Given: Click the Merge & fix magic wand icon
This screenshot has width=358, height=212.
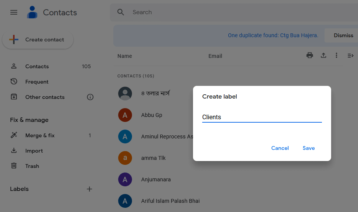Looking at the screenshot, I should click(x=14, y=135).
